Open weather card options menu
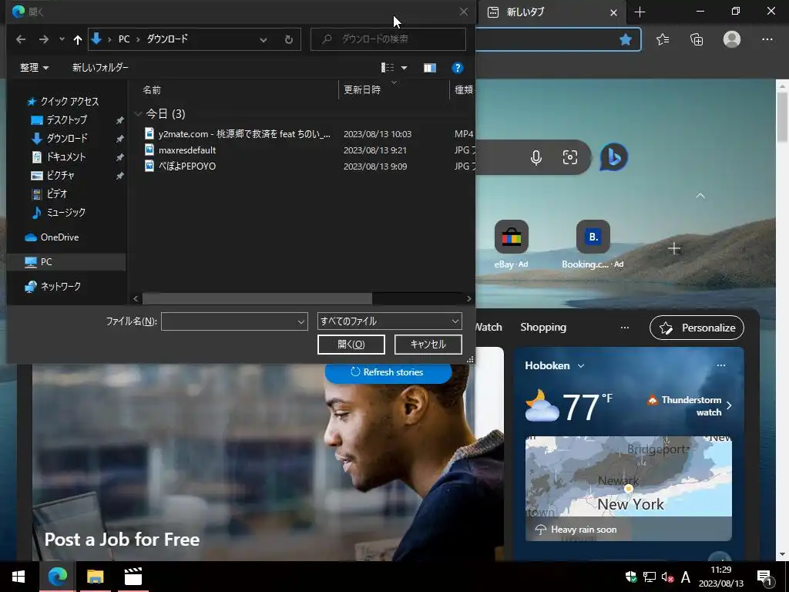The image size is (789, 592). [x=721, y=365]
